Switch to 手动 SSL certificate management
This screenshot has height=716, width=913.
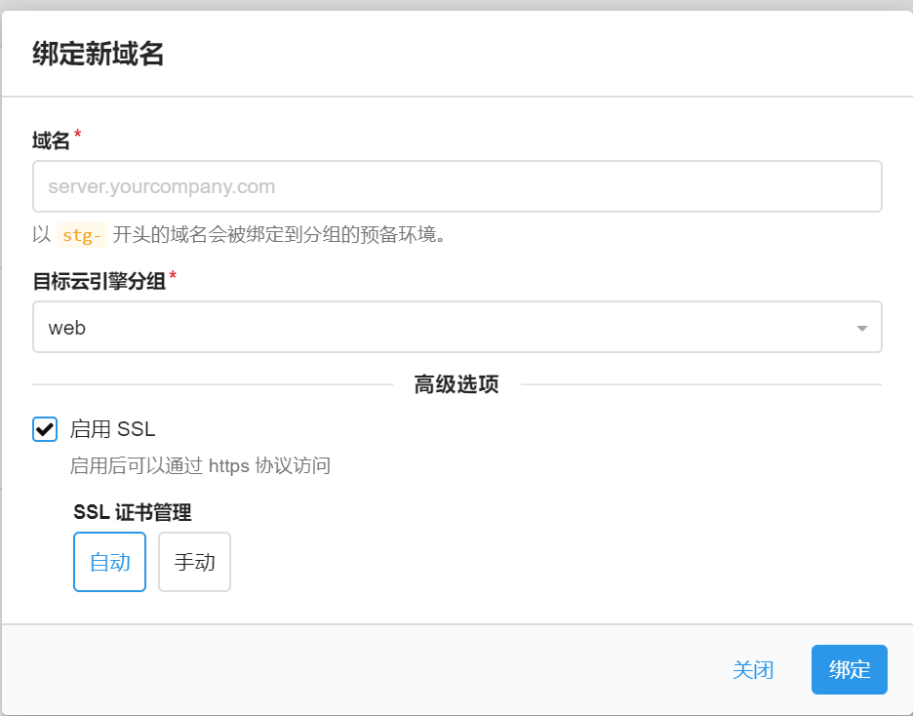click(x=194, y=562)
